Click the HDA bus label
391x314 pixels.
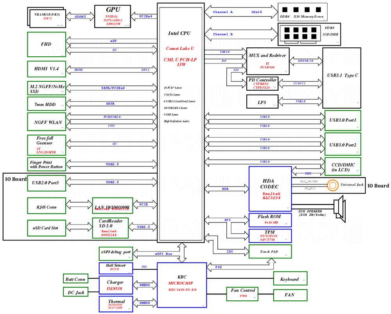(x=225, y=189)
